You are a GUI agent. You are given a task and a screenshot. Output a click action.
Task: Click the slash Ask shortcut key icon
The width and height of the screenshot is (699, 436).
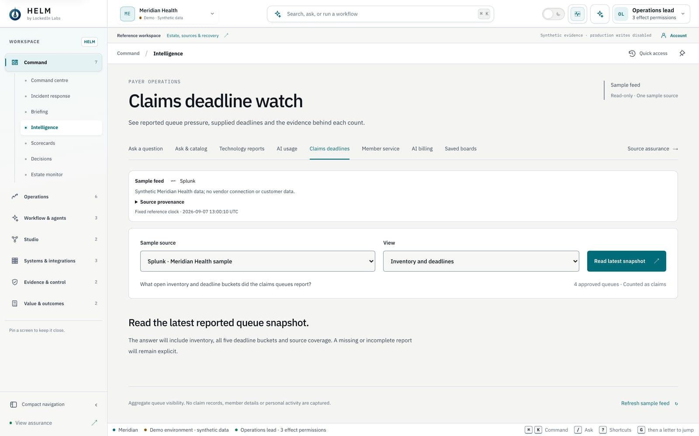(x=578, y=430)
